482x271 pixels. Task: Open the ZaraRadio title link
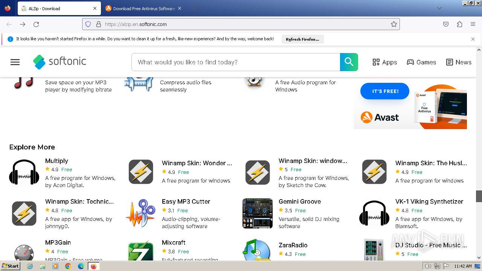(x=293, y=245)
